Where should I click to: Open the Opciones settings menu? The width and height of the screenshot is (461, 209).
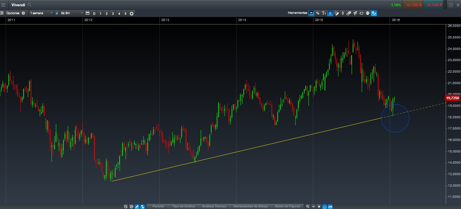(x=15, y=13)
